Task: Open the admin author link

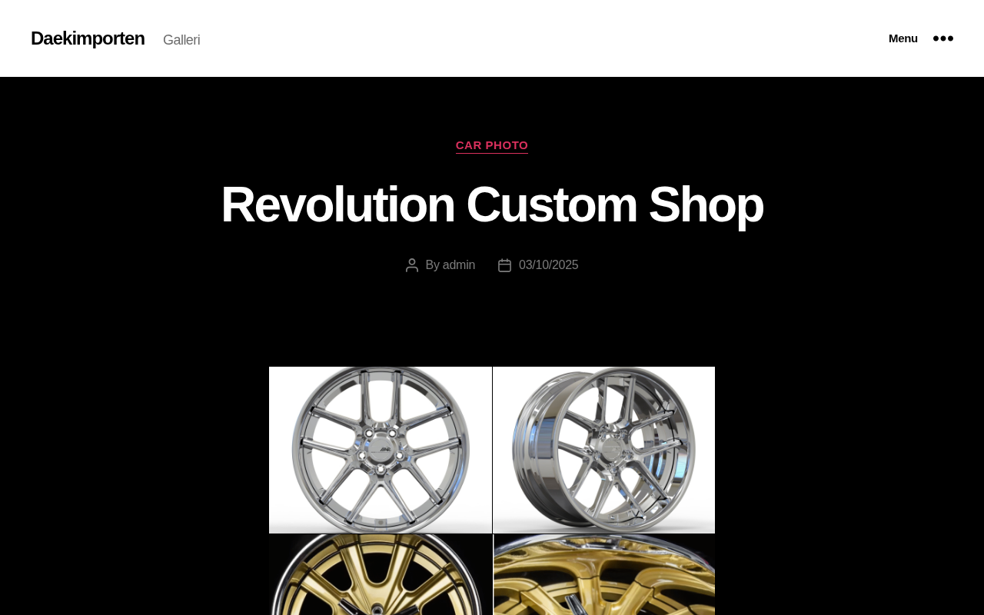Action: [459, 265]
